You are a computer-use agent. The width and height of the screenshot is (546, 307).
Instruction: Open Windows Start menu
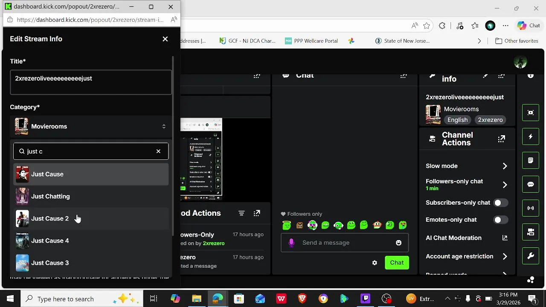pos(10,299)
